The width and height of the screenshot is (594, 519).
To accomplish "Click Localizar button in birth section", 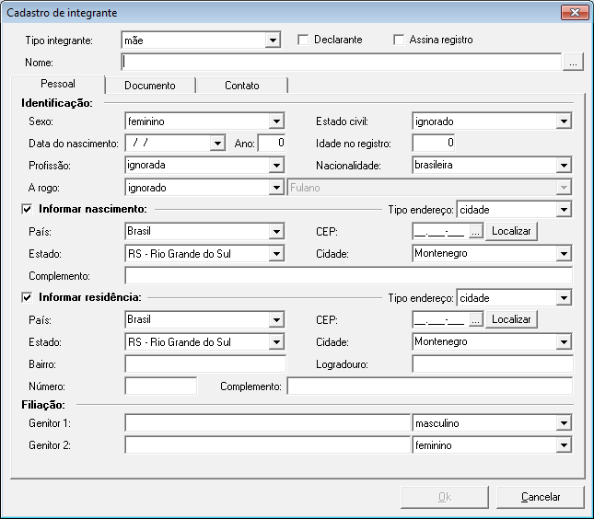I will click(511, 231).
